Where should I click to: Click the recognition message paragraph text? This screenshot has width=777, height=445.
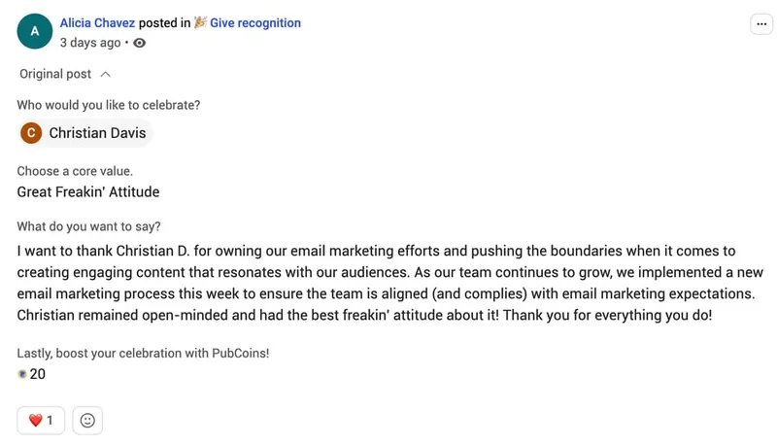[390, 283]
